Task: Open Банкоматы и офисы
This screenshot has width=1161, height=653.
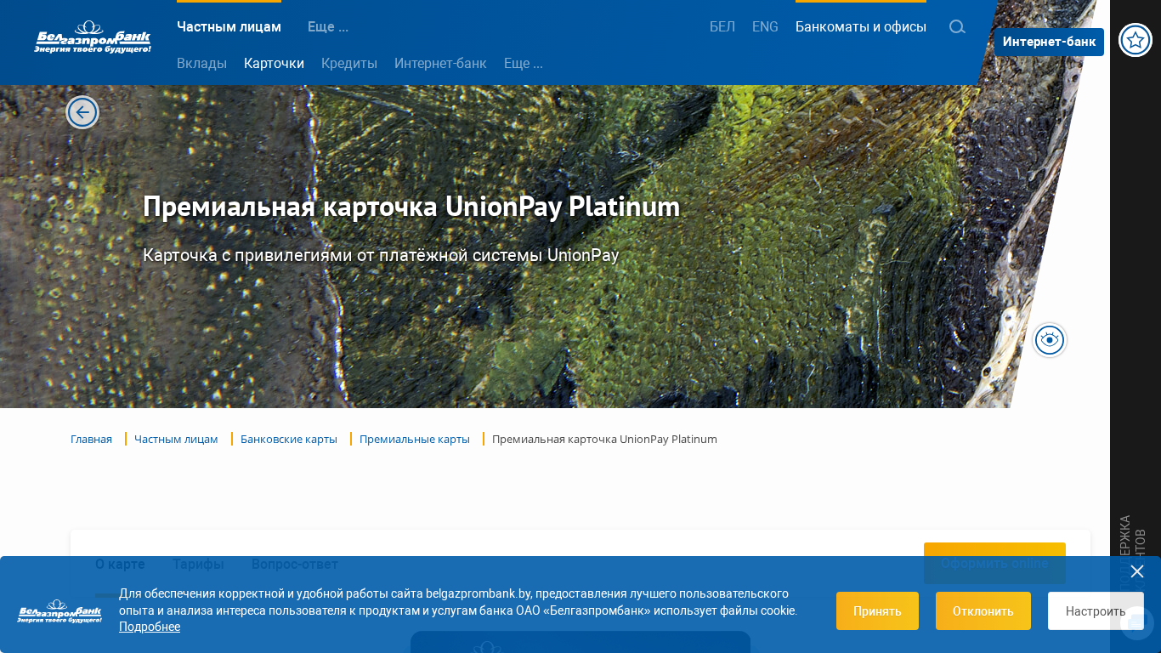Action: 861,26
